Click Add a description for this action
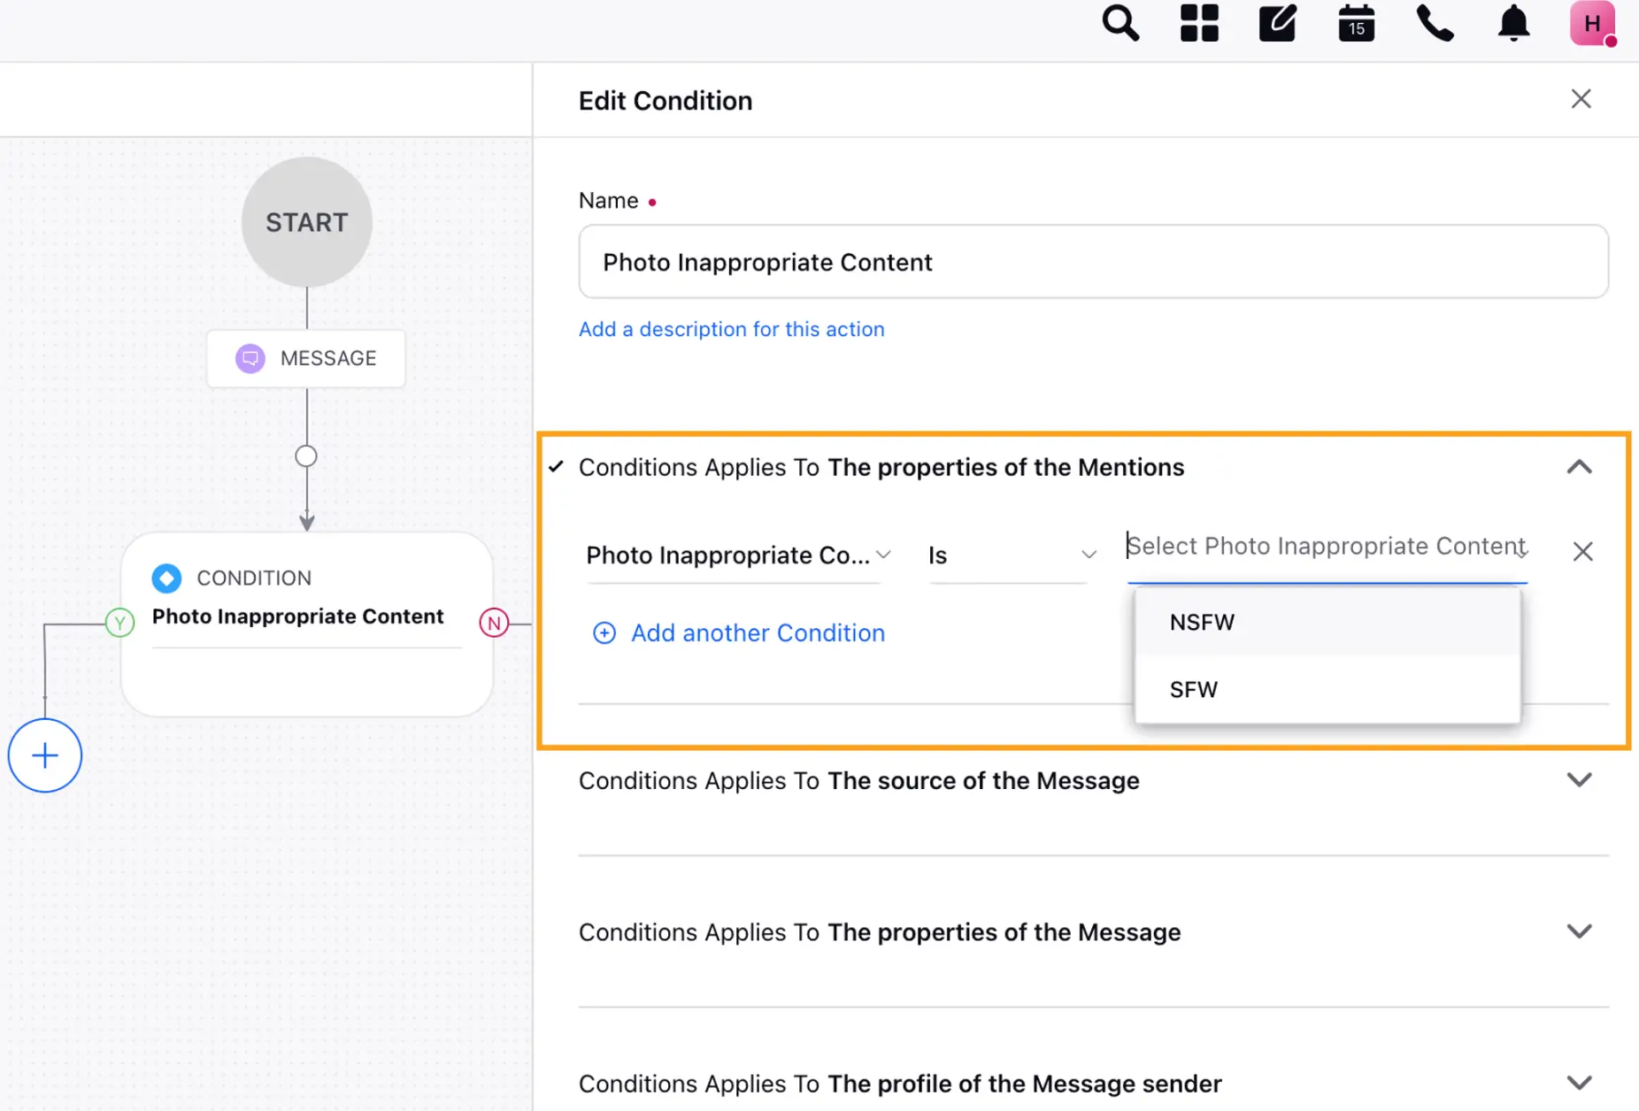Image resolution: width=1639 pixels, height=1111 pixels. (x=731, y=329)
